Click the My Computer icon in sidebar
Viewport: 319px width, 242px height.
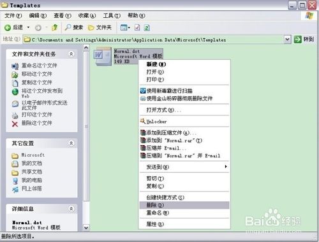point(15,181)
